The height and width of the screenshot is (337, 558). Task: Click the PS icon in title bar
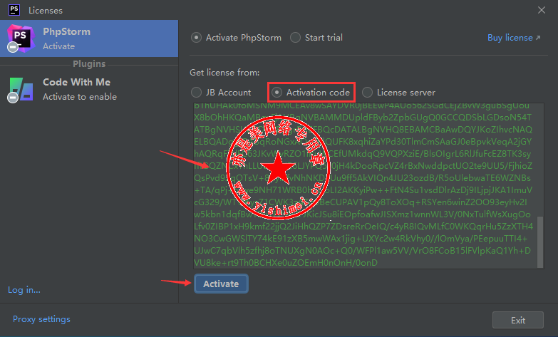(14, 9)
